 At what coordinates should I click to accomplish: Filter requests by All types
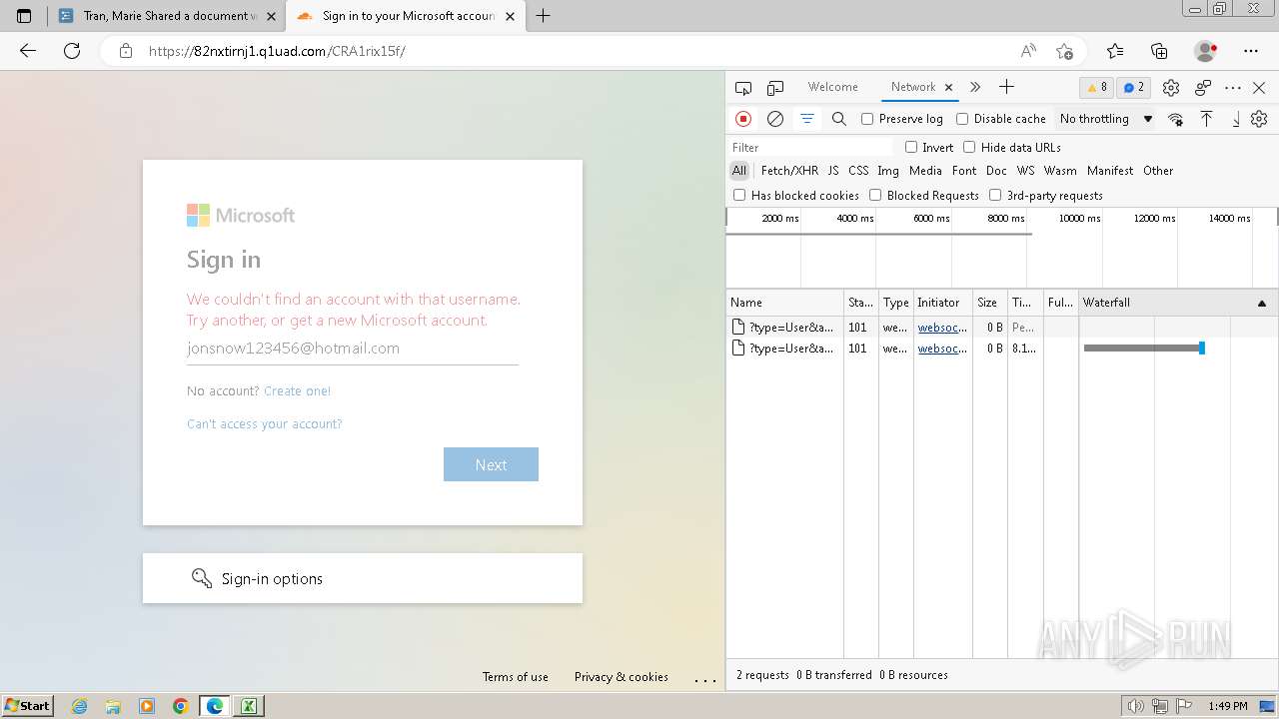pos(739,171)
